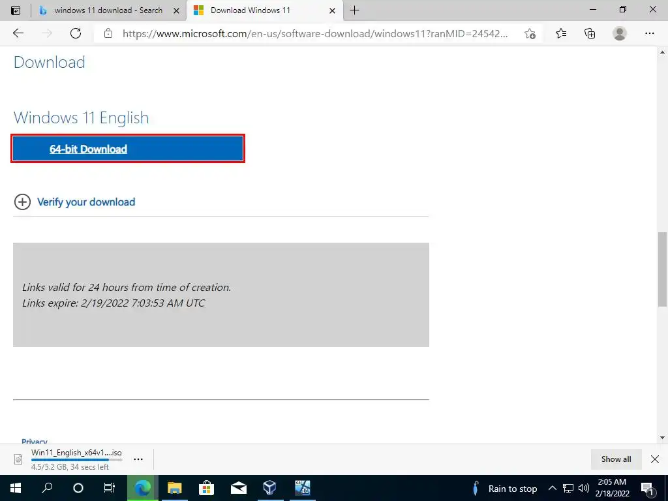Click the Privacy link
Image resolution: width=668 pixels, height=501 pixels.
(x=35, y=442)
